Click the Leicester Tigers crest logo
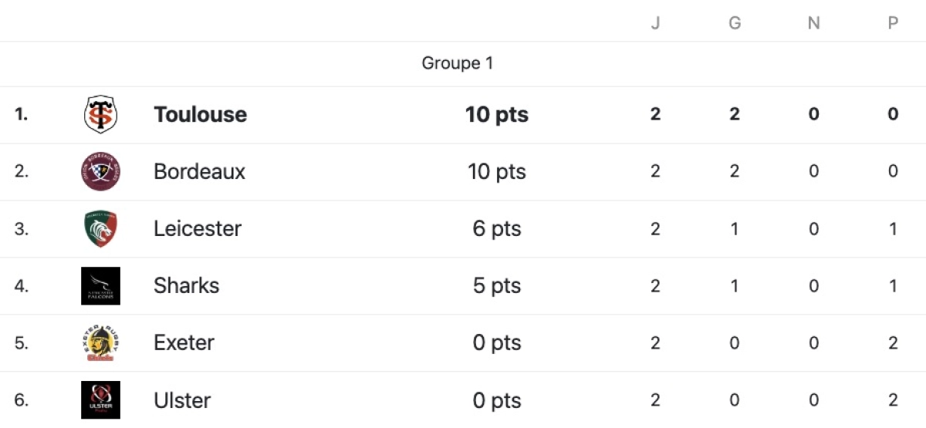The height and width of the screenshot is (428, 926). [x=100, y=228]
